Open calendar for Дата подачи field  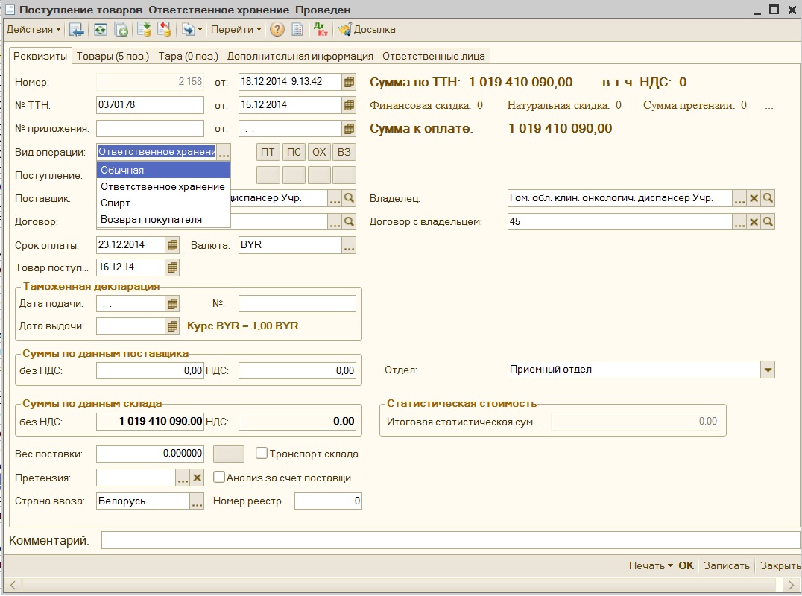click(x=172, y=303)
